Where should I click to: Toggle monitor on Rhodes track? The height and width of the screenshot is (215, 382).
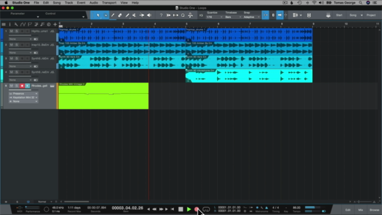click(x=27, y=86)
